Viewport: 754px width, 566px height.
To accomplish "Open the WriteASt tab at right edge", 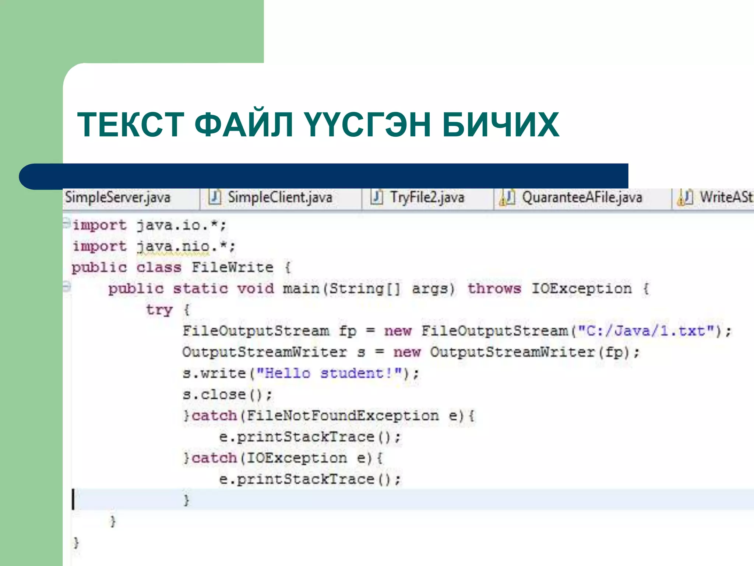I will click(x=714, y=198).
